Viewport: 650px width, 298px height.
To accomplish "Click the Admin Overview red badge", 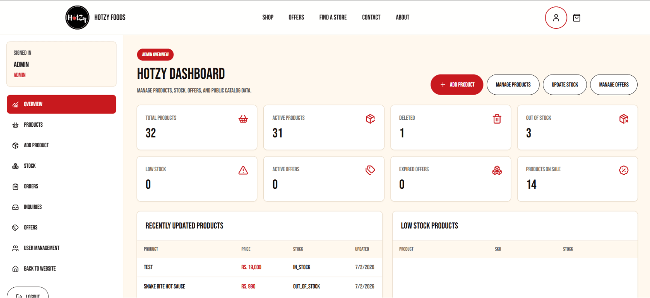I will click(x=155, y=54).
